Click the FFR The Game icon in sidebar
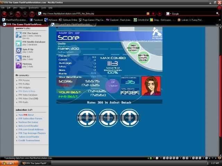Screen dimensions: 222x166 click(19, 35)
